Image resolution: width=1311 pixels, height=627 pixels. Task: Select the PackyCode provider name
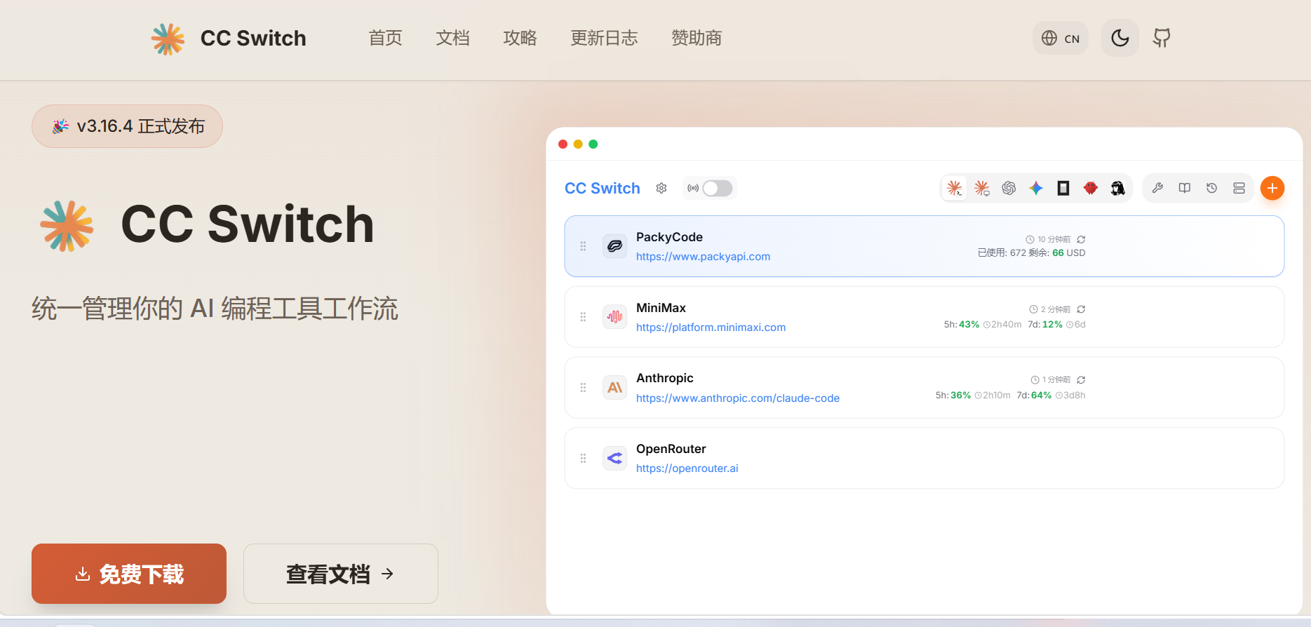(669, 237)
